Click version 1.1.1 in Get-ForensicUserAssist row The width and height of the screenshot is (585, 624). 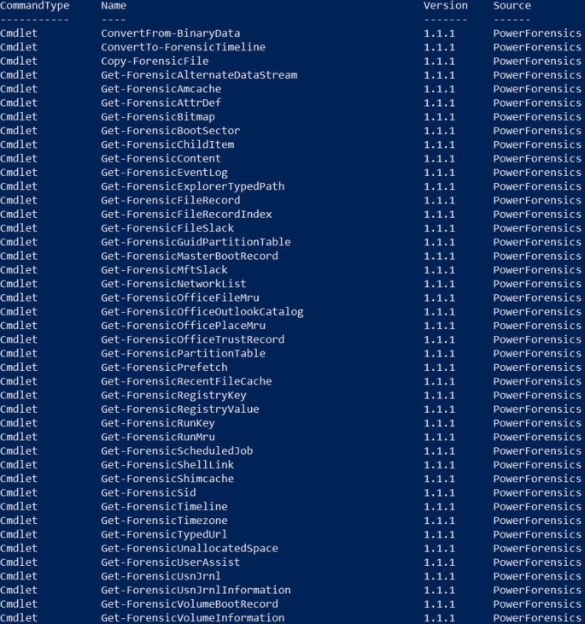439,562
